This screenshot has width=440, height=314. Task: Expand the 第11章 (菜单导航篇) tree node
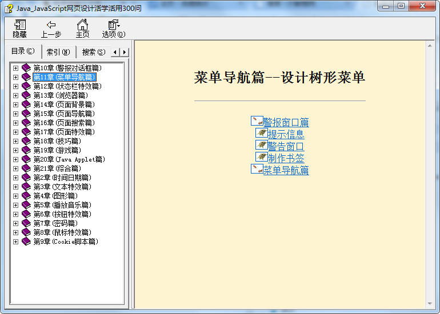[x=15, y=77]
